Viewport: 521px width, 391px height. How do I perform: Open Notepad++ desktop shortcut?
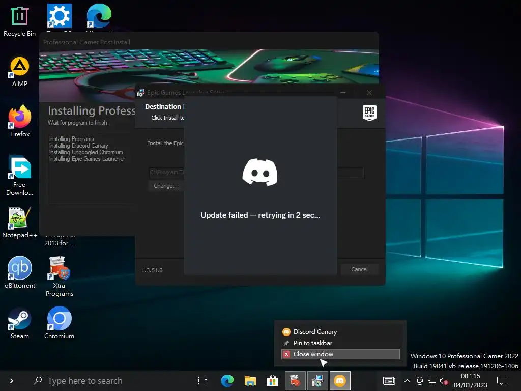[19, 223]
